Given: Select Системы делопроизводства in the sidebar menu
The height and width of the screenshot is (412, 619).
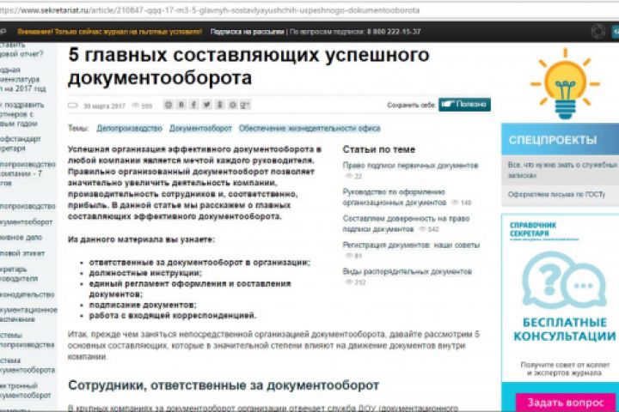Looking at the screenshot, I should point(28,340).
